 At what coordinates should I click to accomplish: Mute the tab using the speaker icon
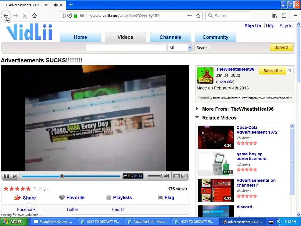[56, 5]
